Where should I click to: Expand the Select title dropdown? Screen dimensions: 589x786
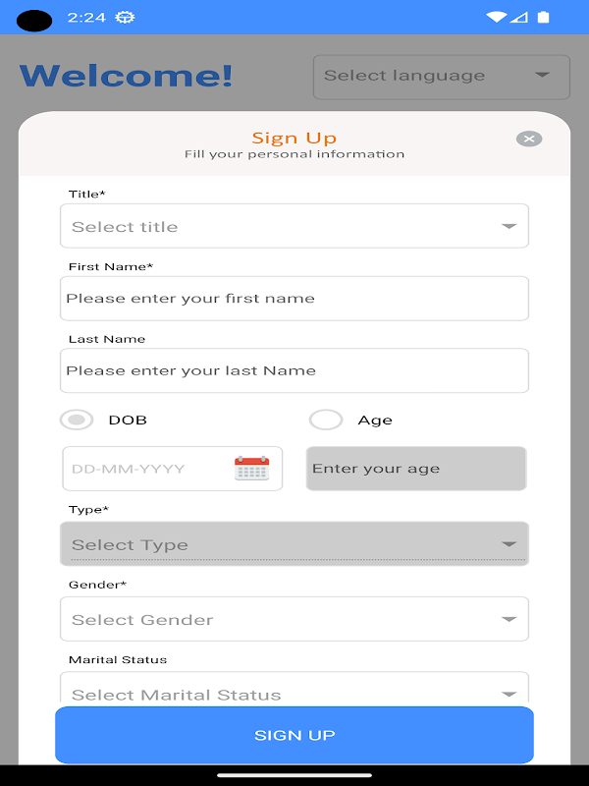click(x=294, y=226)
